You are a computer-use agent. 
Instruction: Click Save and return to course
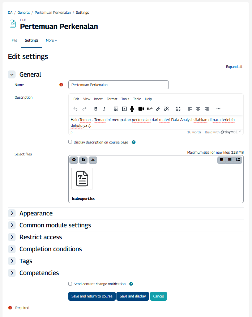pos(92,296)
